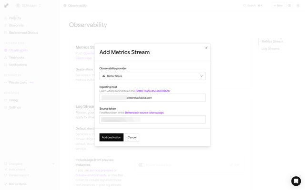Viewport: 305px width, 190px height.
Task: Click the Settings sidebar icon
Action: pos(6,107)
